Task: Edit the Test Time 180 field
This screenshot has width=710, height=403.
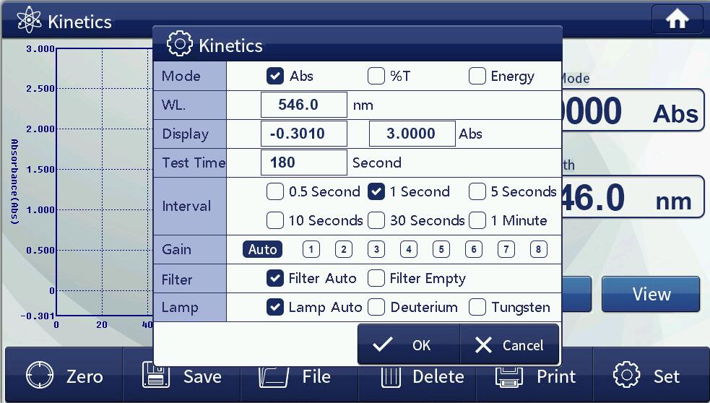Action: 303,162
